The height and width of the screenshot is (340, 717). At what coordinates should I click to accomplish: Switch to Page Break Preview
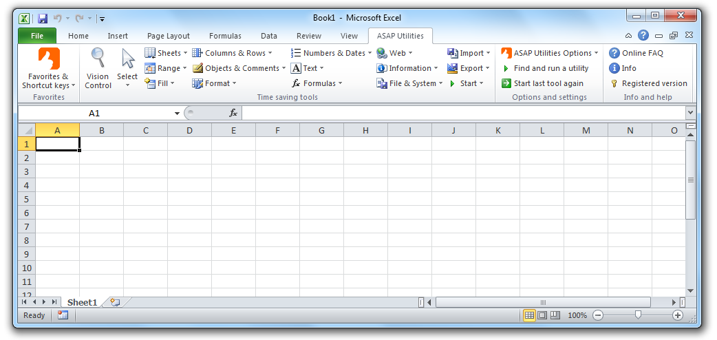click(x=555, y=315)
